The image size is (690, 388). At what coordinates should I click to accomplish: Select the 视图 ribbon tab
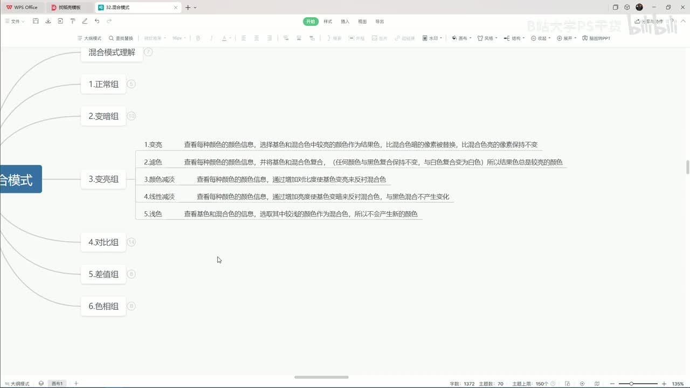tap(362, 22)
